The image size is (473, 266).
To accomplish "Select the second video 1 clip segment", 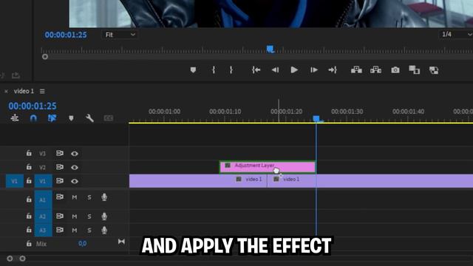I will point(370,181).
